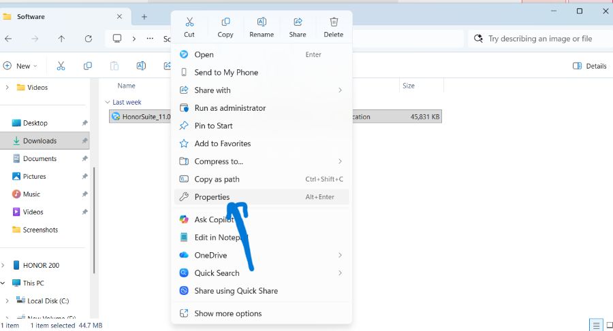Image resolution: width=613 pixels, height=331 pixels.
Task: Click the search box field
Action: 540,39
